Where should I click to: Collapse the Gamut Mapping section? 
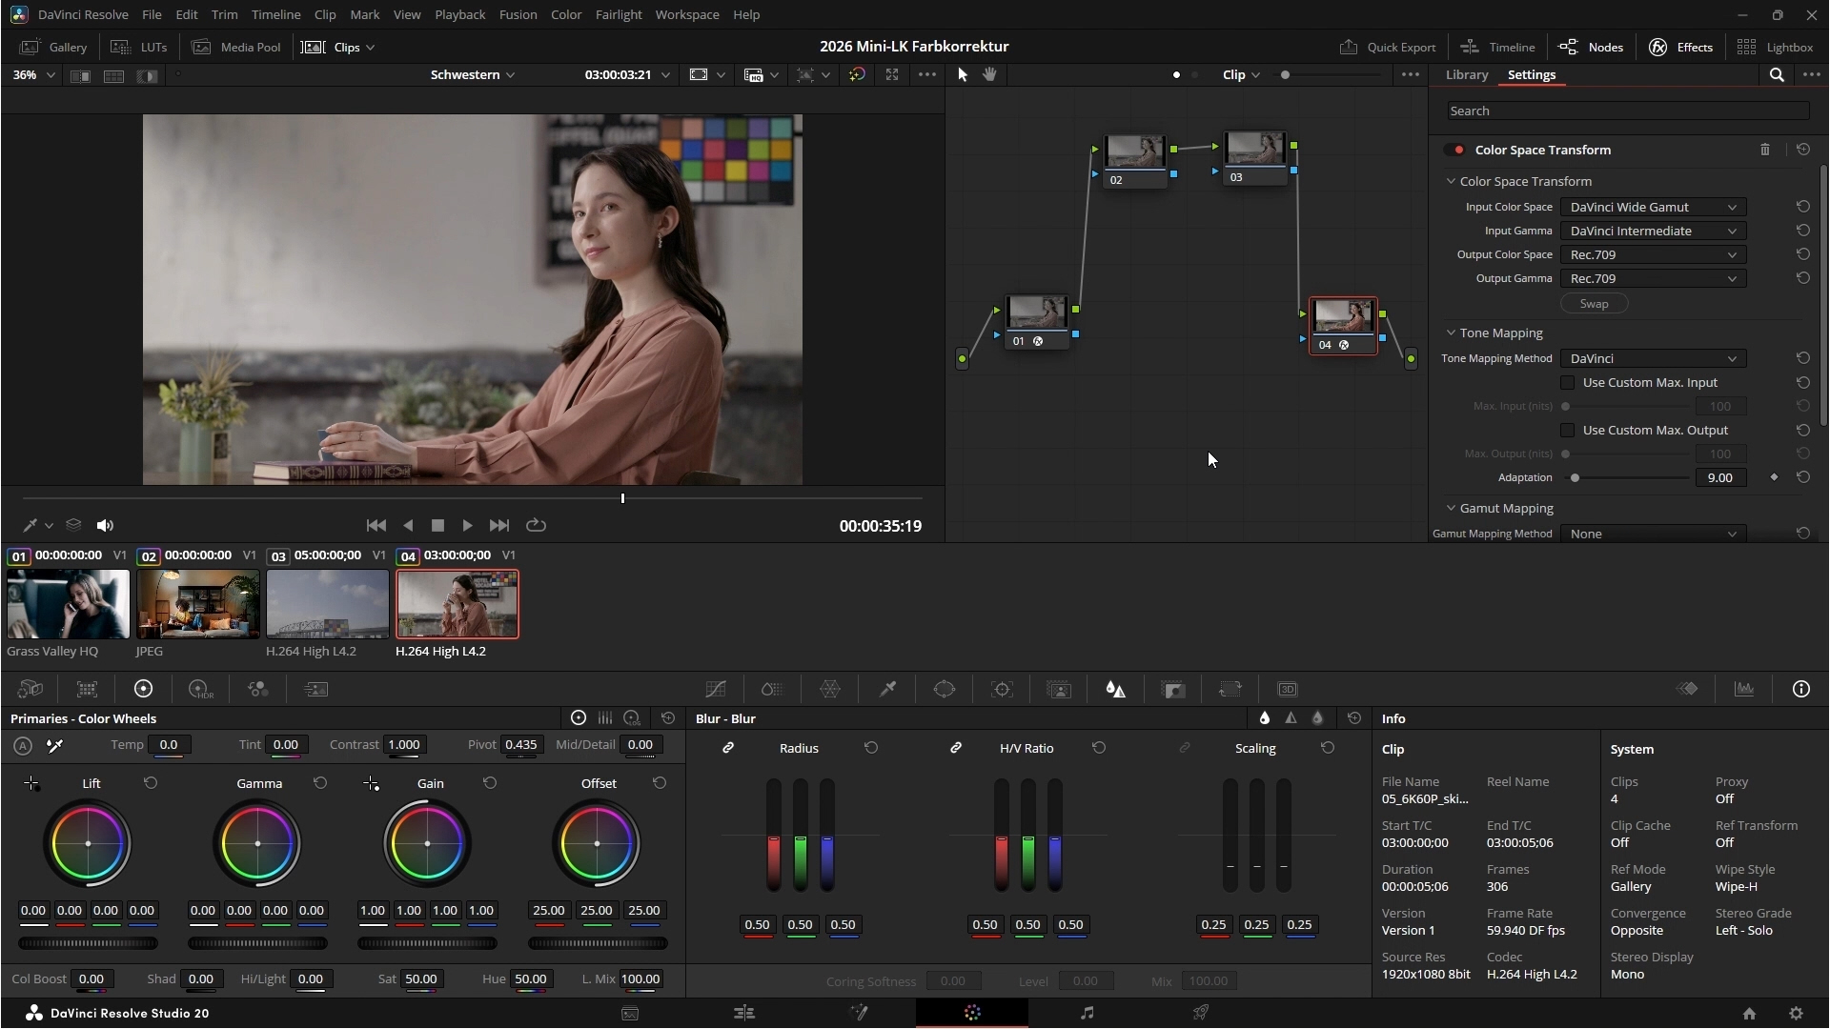click(x=1451, y=508)
